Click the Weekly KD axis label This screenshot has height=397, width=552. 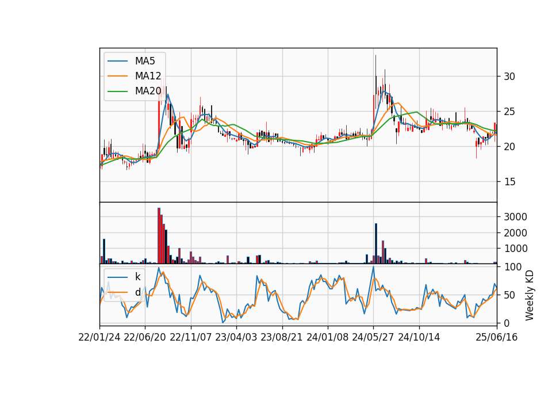pyautogui.click(x=530, y=296)
